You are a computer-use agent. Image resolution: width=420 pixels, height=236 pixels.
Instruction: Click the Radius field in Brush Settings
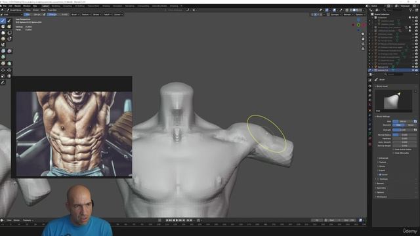tap(403, 121)
